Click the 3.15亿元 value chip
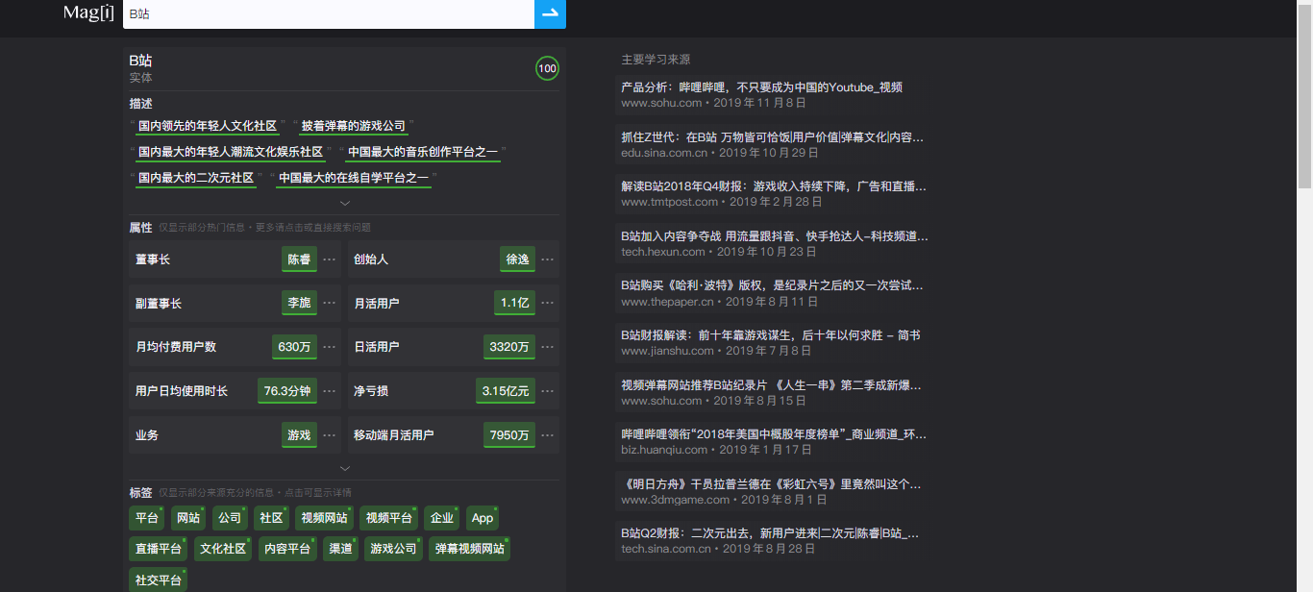 tap(506, 391)
